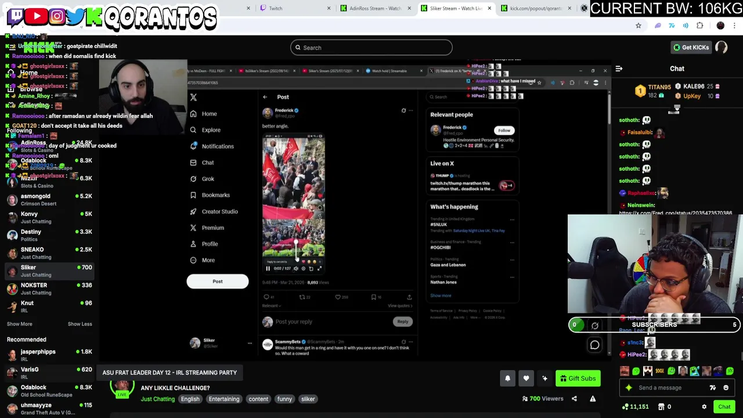The width and height of the screenshot is (743, 418).
Task: Toggle stream notifications bell
Action: click(507, 379)
